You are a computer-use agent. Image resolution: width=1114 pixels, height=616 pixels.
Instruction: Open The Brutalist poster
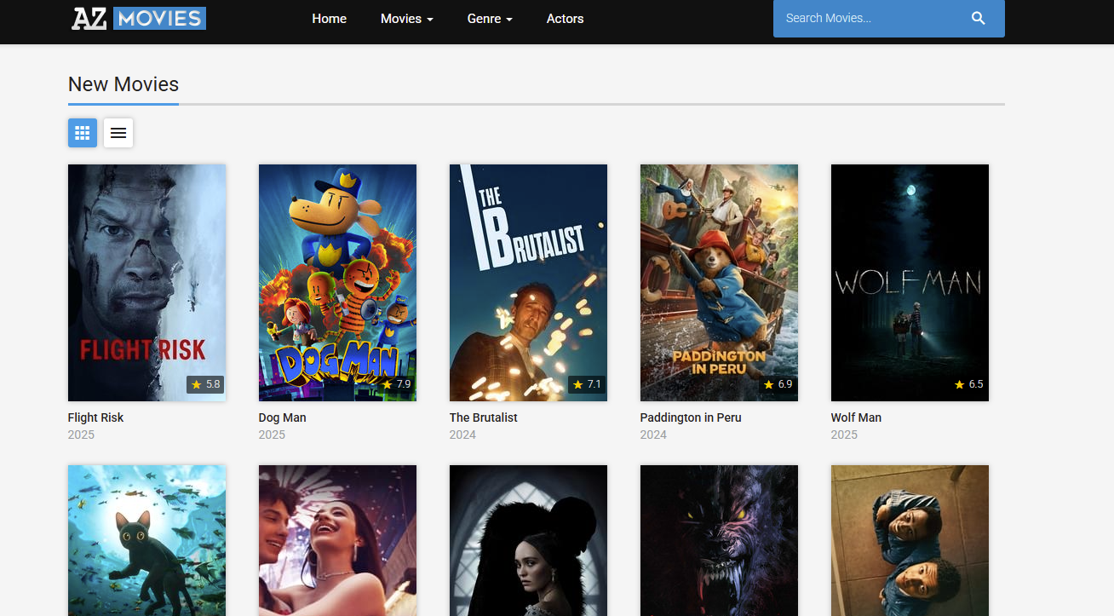[528, 283]
